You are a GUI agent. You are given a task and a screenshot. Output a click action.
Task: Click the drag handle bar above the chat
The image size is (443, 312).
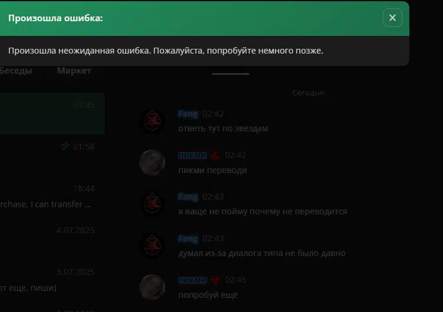pyautogui.click(x=231, y=74)
